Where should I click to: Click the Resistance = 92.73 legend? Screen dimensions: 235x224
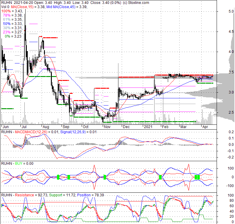(x=31, y=195)
